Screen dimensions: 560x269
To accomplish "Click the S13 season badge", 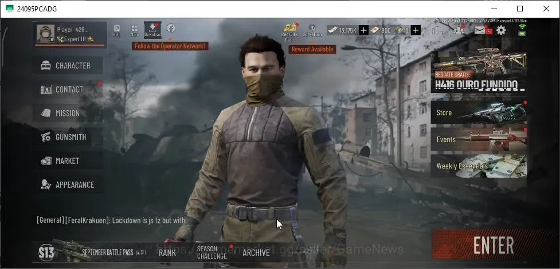I will tap(46, 252).
